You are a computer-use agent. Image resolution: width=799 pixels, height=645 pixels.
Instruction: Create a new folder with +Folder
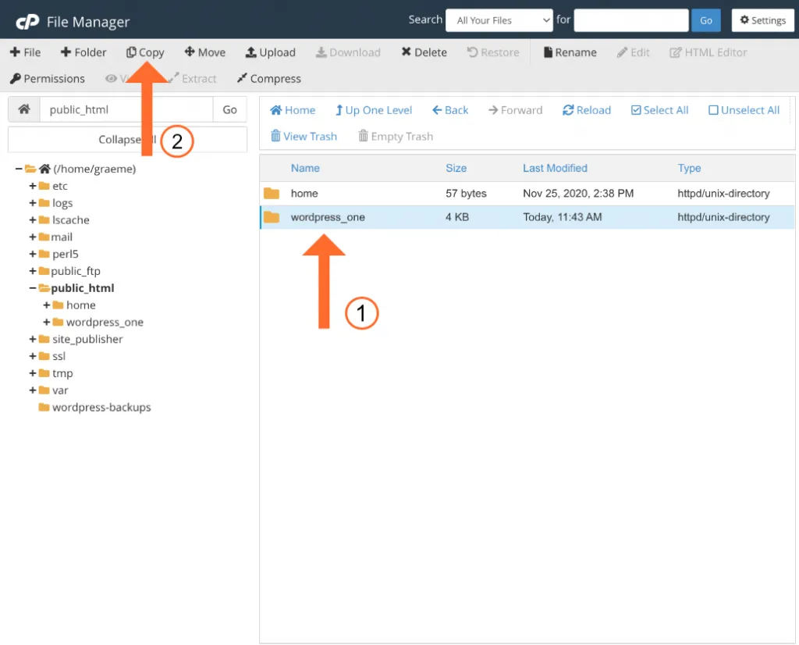83,52
